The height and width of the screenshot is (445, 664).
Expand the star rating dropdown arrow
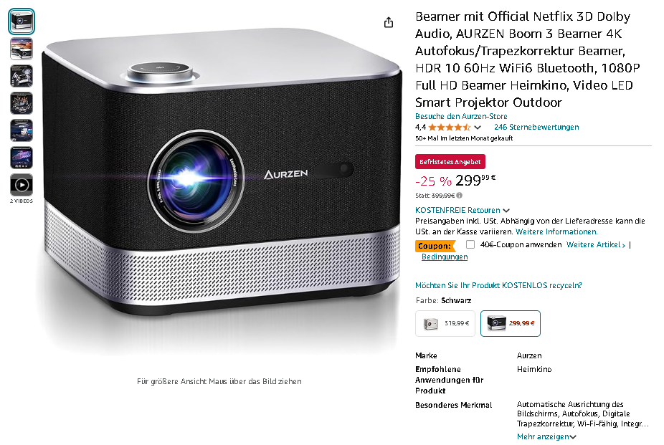478,128
